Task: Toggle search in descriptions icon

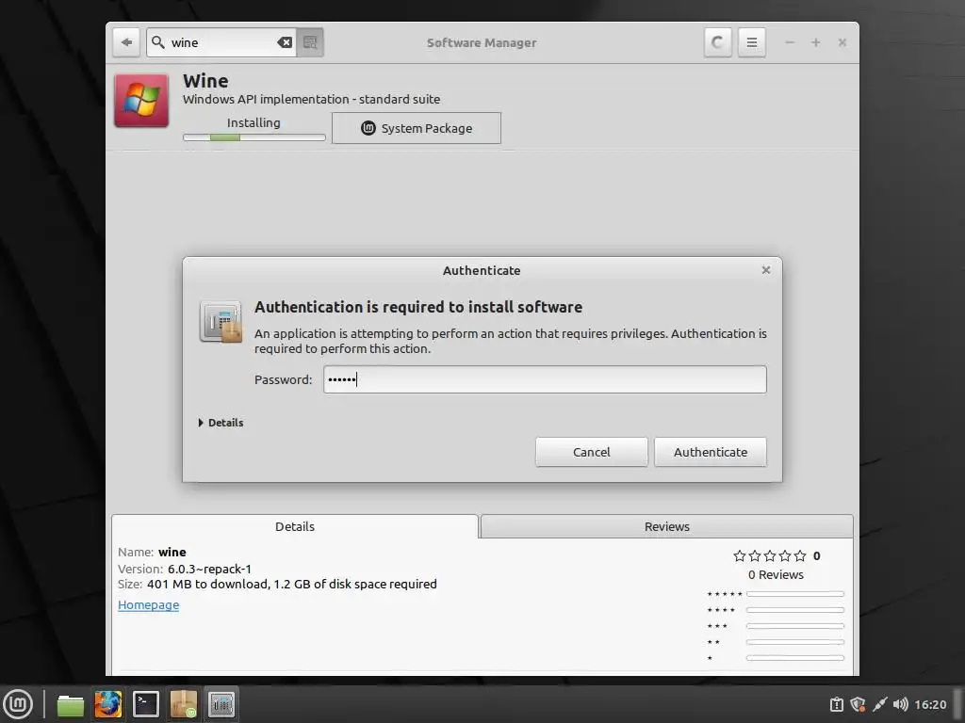Action: click(310, 42)
